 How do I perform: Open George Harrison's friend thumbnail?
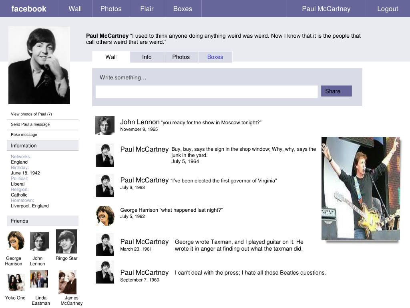[x=16, y=241]
